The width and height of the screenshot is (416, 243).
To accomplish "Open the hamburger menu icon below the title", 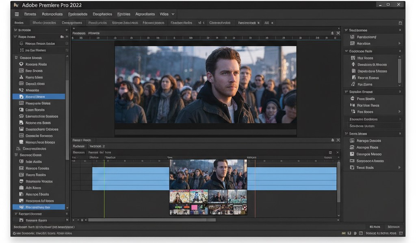I will tap(17, 14).
